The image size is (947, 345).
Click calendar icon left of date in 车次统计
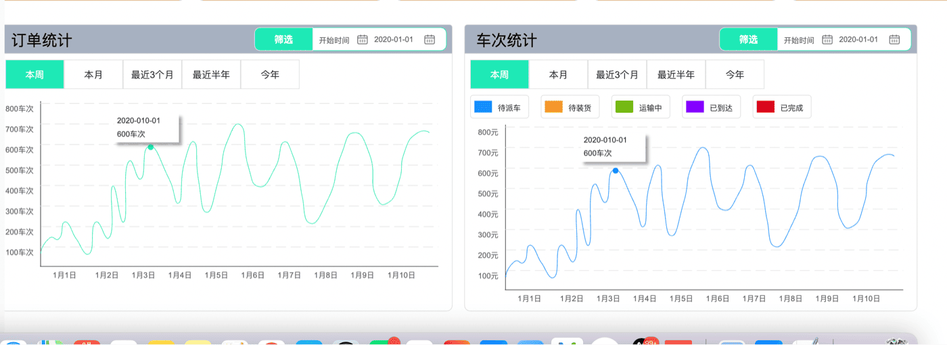[x=827, y=40]
